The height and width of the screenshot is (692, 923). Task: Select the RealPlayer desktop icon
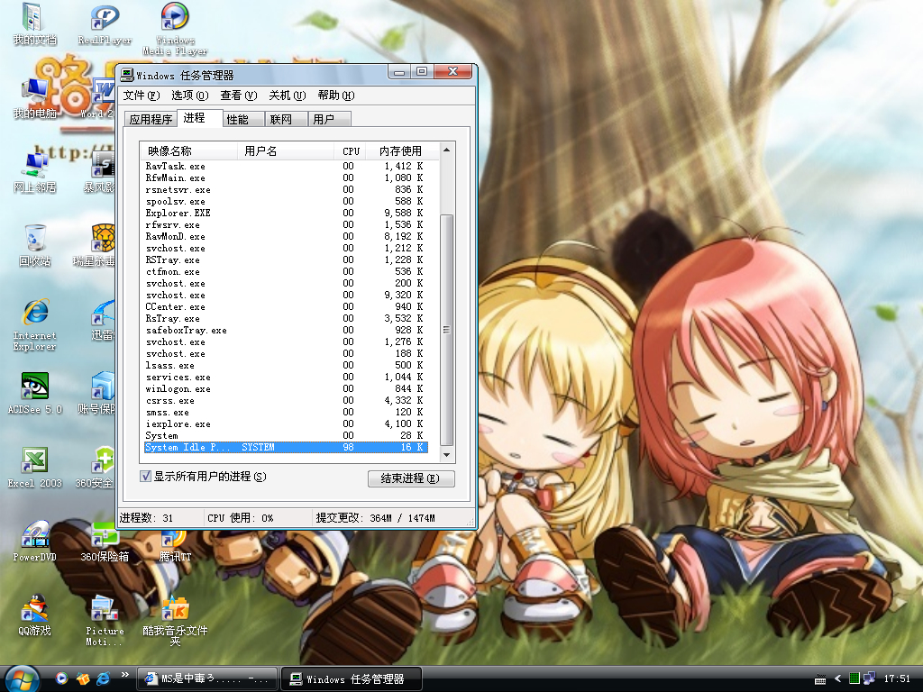click(x=105, y=18)
